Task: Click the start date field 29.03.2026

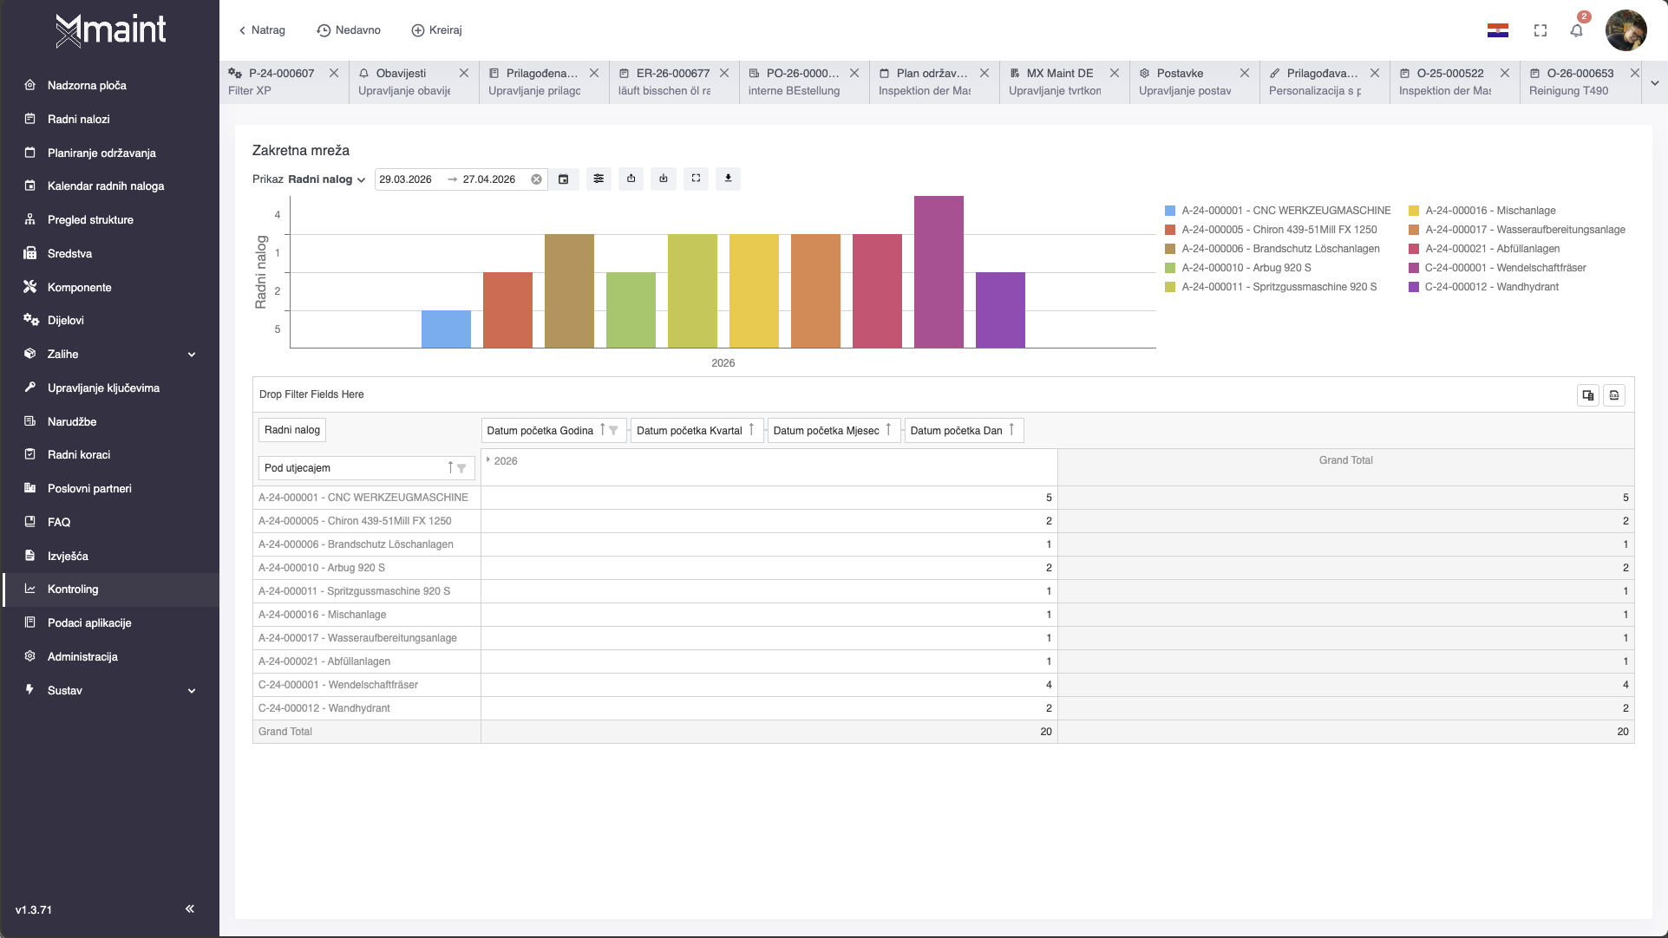Action: [406, 179]
